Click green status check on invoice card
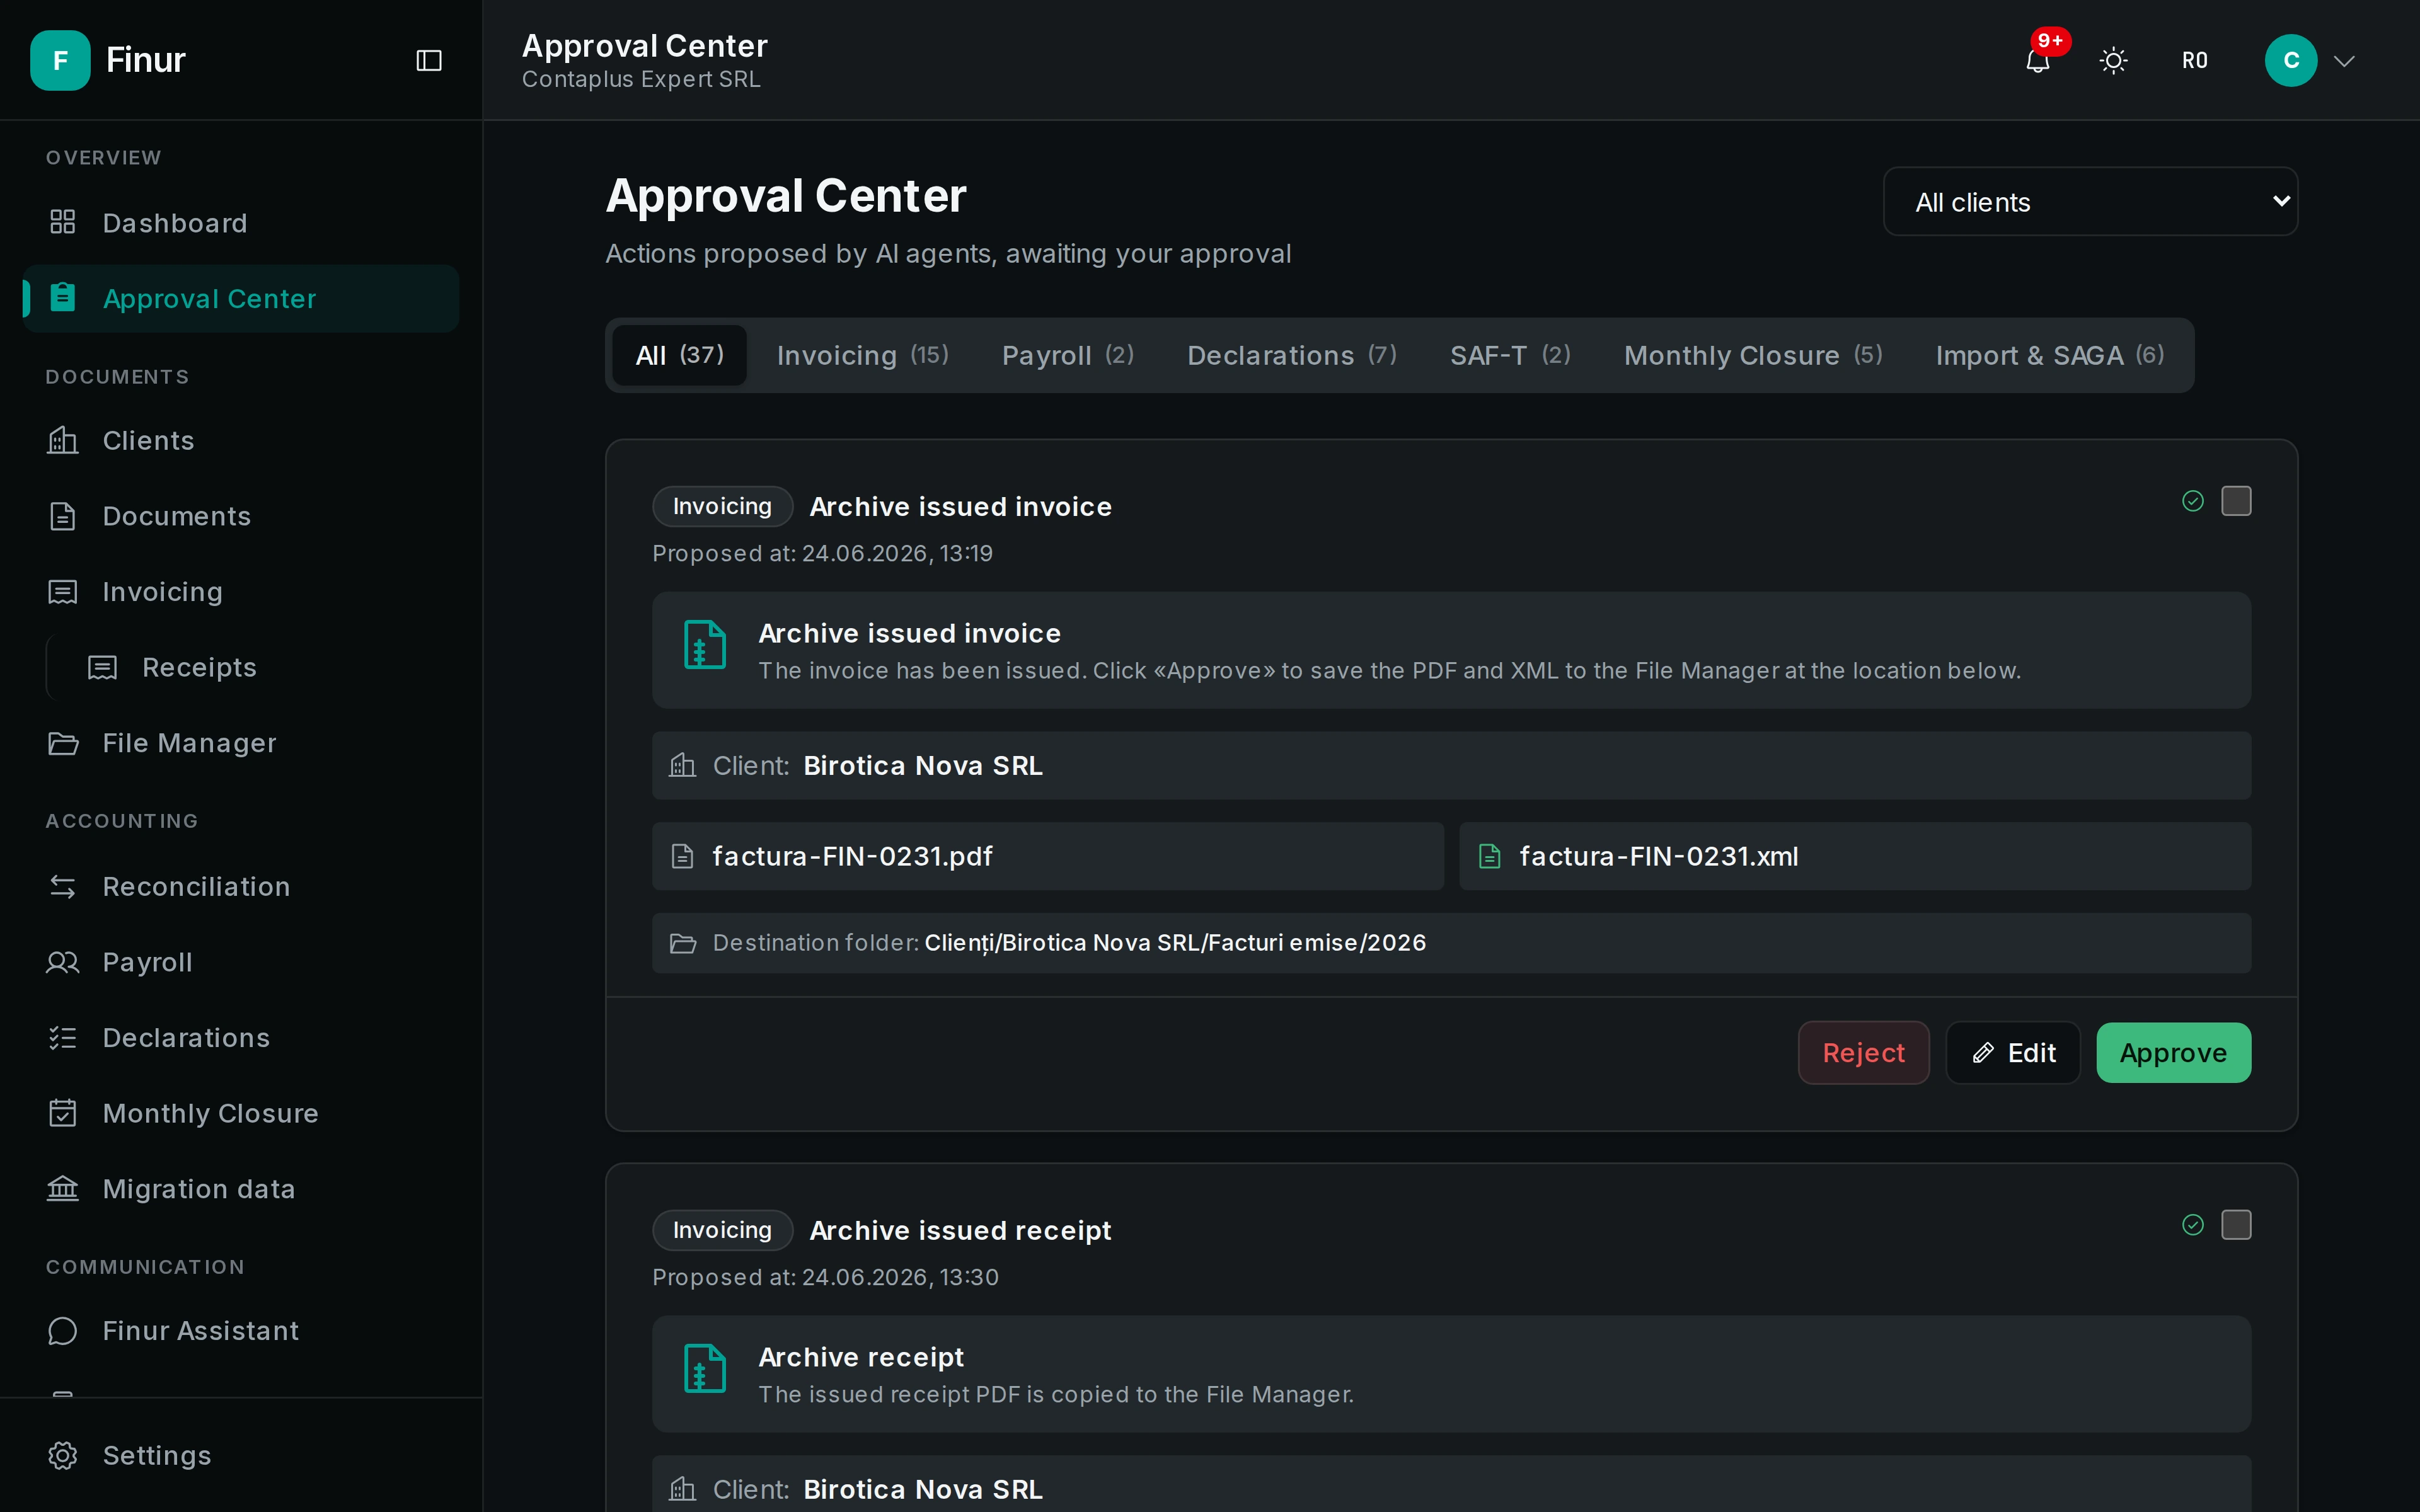The image size is (2420, 1512). (2193, 501)
